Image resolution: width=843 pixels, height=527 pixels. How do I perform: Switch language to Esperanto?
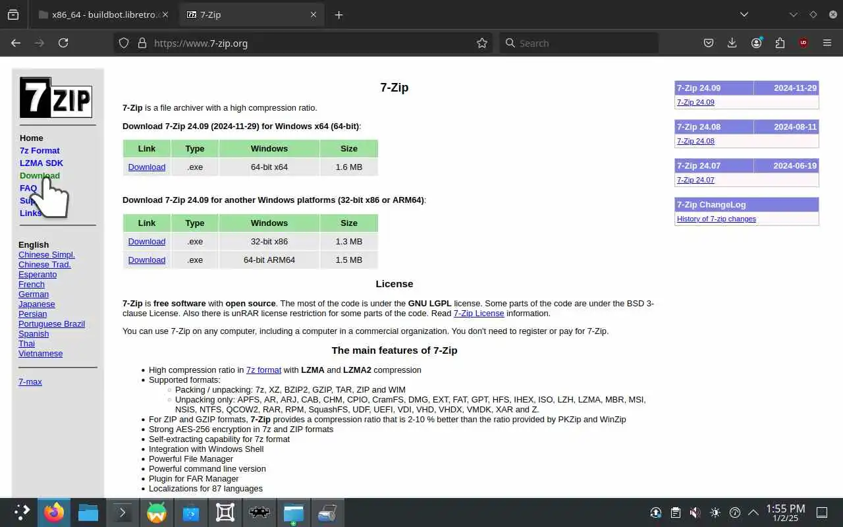[38, 274]
